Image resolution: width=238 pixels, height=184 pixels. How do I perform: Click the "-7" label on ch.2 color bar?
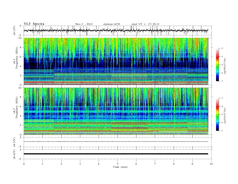[x=221, y=131]
